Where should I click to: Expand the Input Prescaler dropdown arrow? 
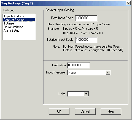108,72
